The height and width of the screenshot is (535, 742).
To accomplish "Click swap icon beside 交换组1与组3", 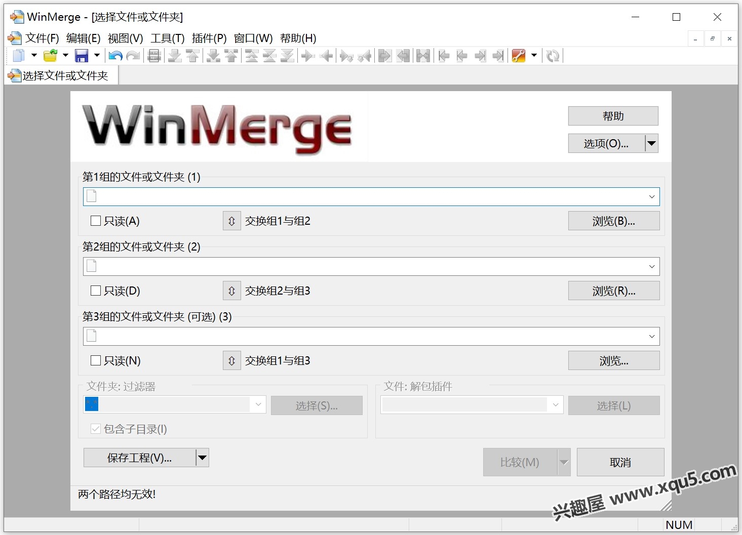I will pyautogui.click(x=231, y=360).
